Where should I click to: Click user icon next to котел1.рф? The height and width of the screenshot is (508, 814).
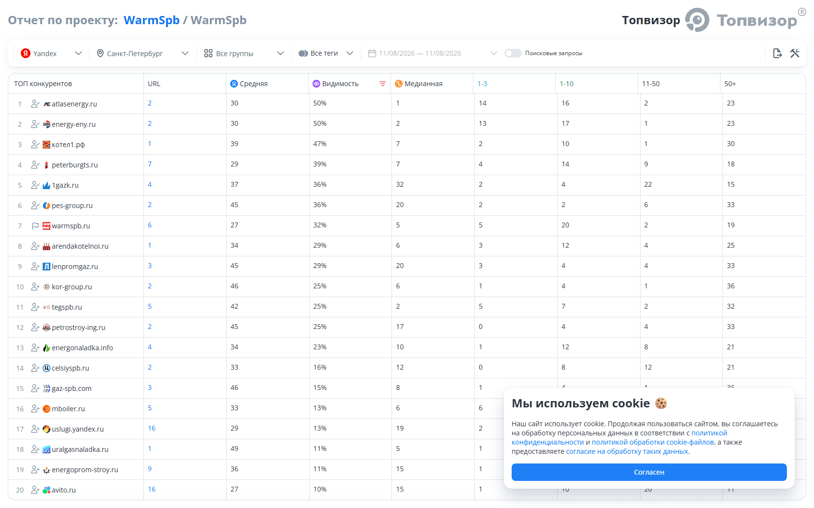(x=35, y=144)
